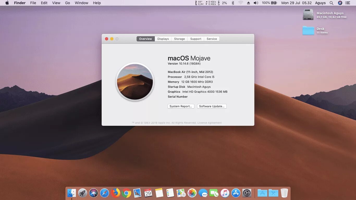Open the Edit menu
356x200 pixels.
(x=44, y=3)
